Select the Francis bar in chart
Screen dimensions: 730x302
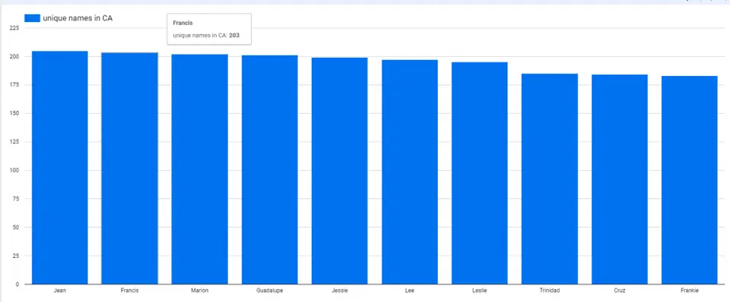pyautogui.click(x=130, y=168)
